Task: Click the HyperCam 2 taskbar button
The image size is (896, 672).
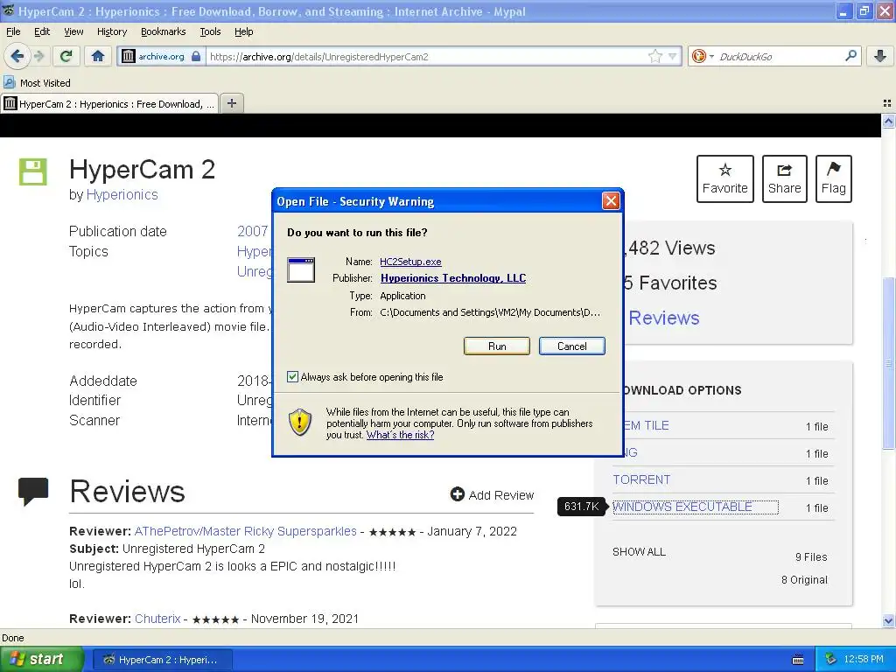Action: (162, 660)
